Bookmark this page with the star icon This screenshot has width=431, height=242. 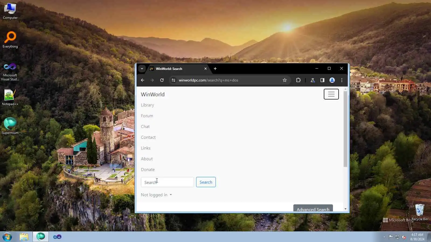(x=285, y=80)
